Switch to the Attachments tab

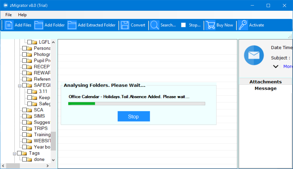[266, 82]
